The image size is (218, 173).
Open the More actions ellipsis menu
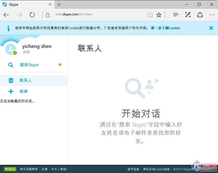(x=212, y=15)
